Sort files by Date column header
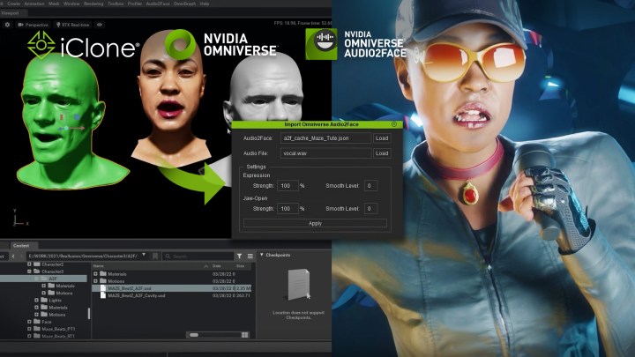The height and width of the screenshot is (357, 635). pyautogui.click(x=217, y=266)
